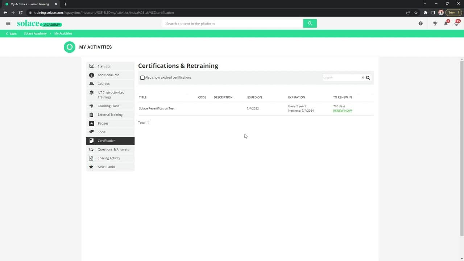The height and width of the screenshot is (261, 464).
Task: Open the trophy gamification icon
Action: (x=435, y=24)
